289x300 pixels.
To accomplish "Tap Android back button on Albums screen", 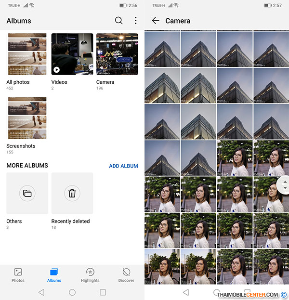I will pyautogui.click(x=41, y=292).
